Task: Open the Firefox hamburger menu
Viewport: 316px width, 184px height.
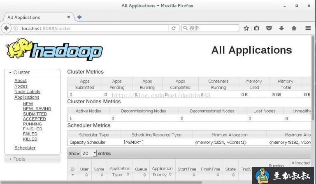Action: click(x=308, y=28)
